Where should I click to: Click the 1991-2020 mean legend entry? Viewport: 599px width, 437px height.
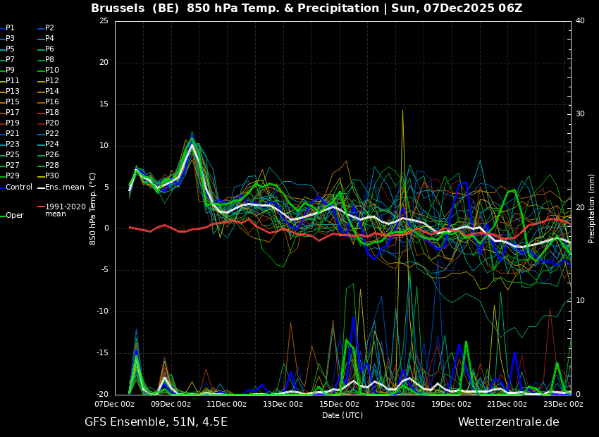point(62,210)
